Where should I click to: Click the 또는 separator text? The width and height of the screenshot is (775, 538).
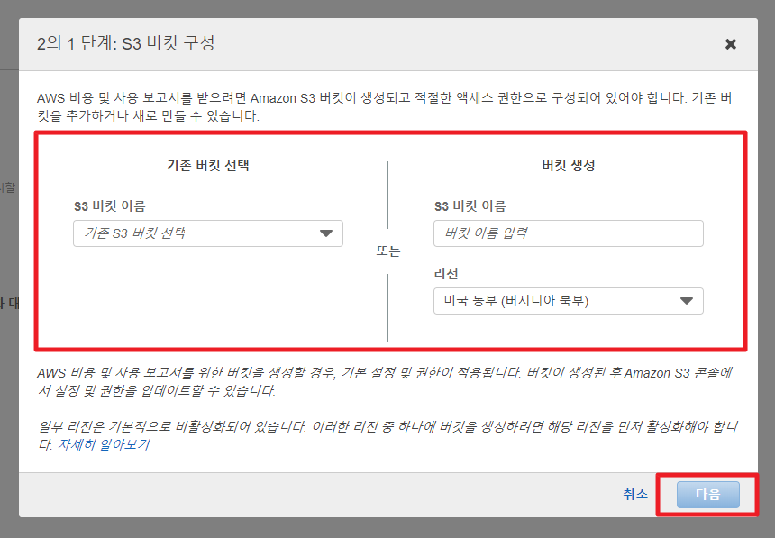tap(387, 251)
